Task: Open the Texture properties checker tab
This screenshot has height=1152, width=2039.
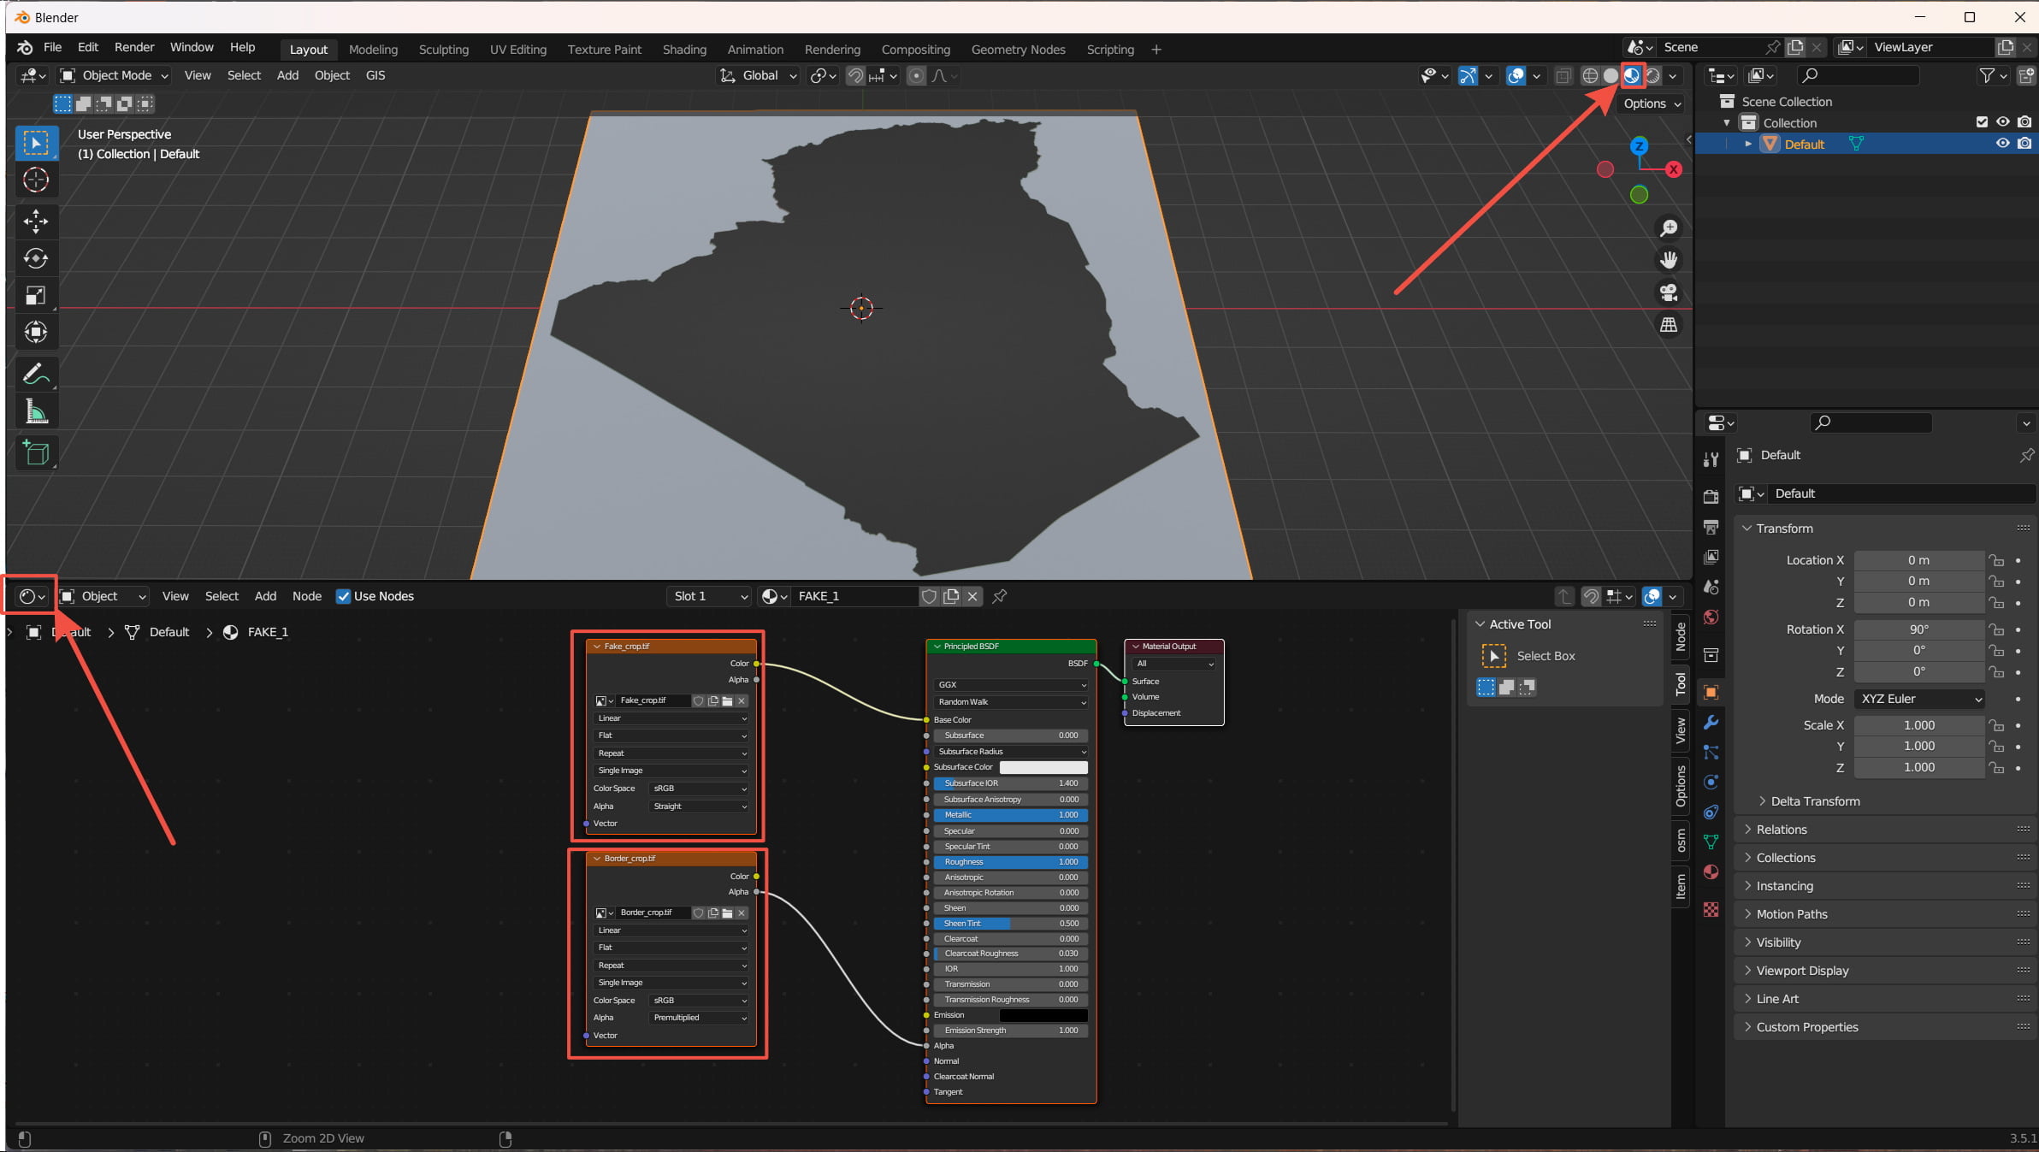Action: (x=1711, y=910)
